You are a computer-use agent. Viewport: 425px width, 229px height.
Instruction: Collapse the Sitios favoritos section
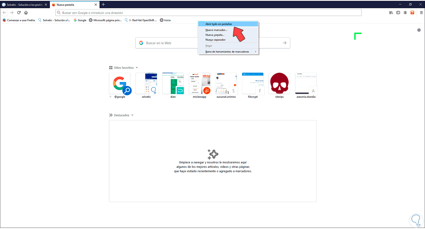pyautogui.click(x=137, y=68)
